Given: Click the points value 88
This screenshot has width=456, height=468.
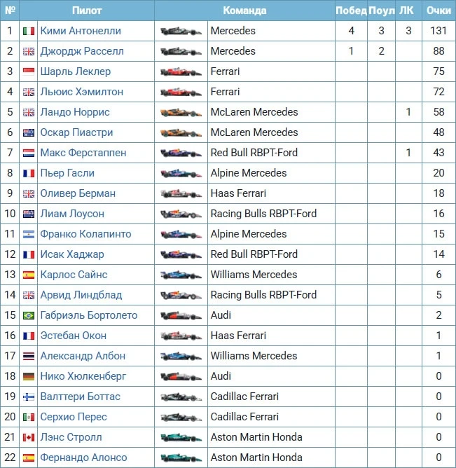Looking at the screenshot, I should click(x=438, y=51).
